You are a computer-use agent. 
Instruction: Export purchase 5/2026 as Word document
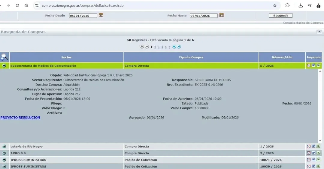coord(313,66)
